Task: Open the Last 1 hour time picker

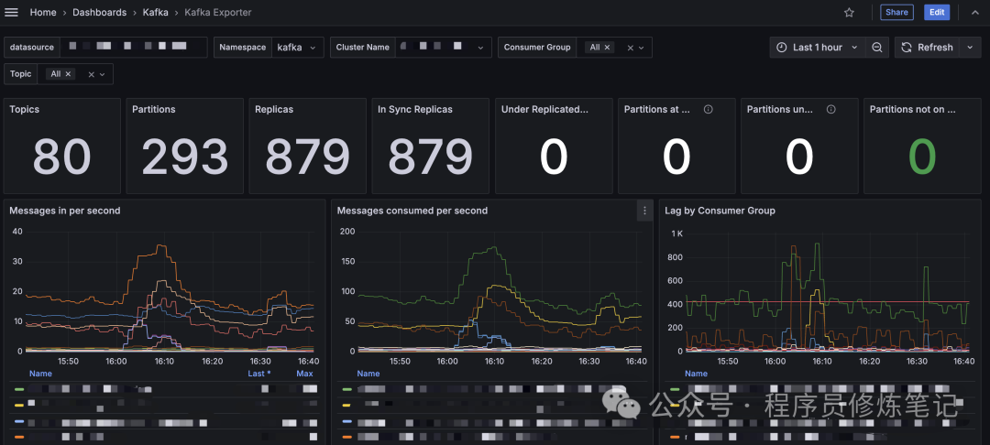Action: (x=817, y=48)
